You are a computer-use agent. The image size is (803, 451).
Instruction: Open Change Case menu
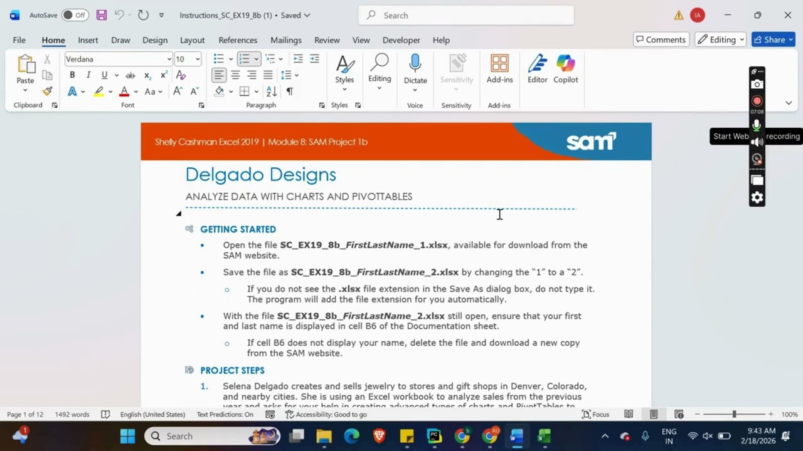[153, 91]
